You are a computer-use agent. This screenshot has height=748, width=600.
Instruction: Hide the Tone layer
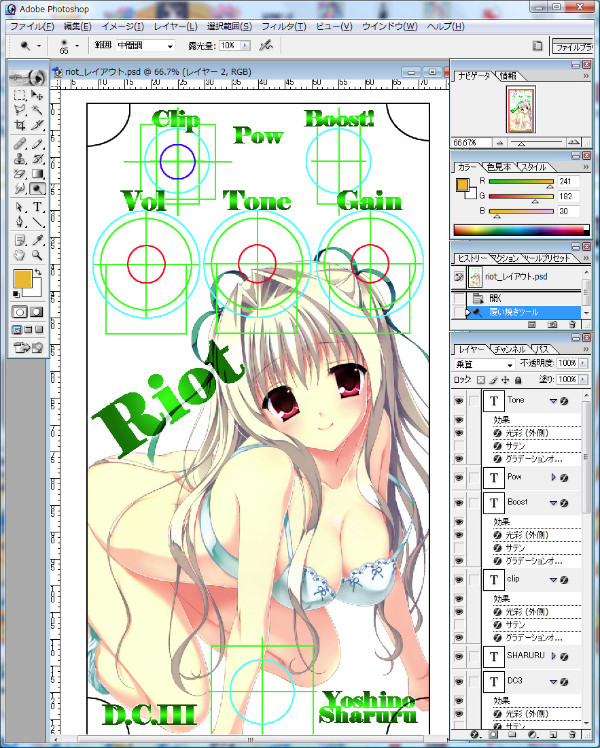pyautogui.click(x=459, y=401)
